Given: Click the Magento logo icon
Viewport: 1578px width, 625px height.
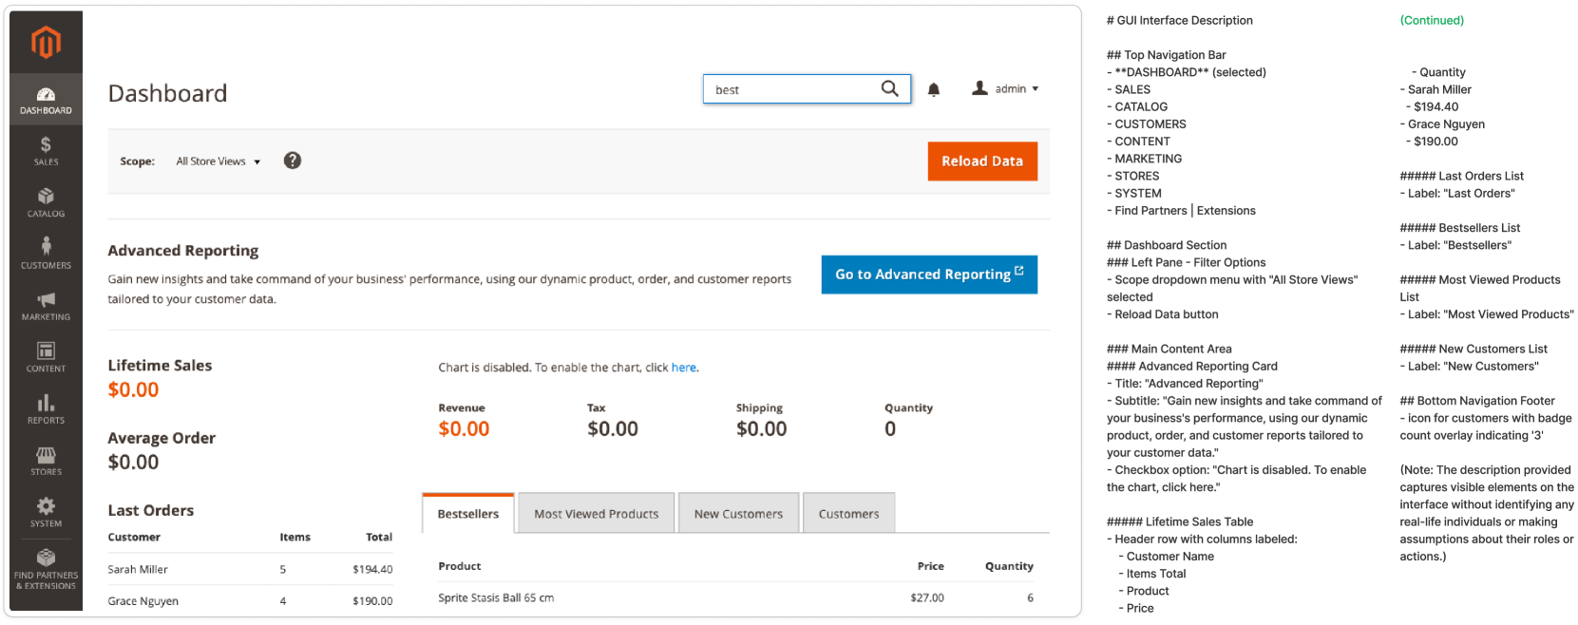Looking at the screenshot, I should point(46,43).
